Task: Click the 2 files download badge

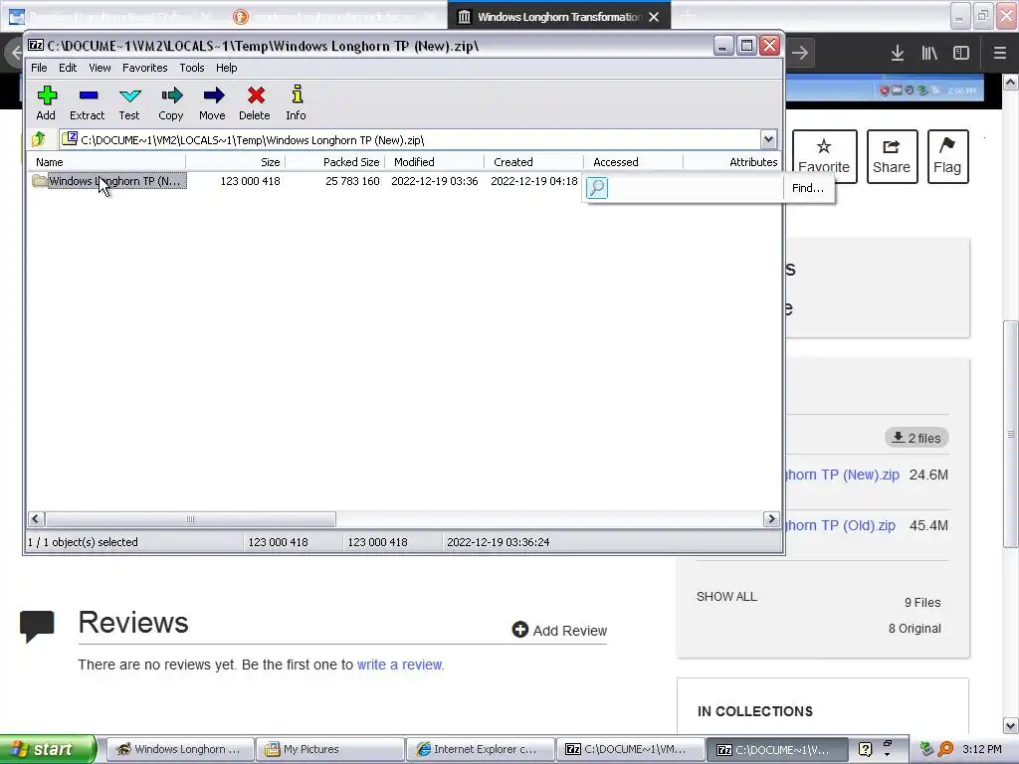Action: tap(917, 438)
